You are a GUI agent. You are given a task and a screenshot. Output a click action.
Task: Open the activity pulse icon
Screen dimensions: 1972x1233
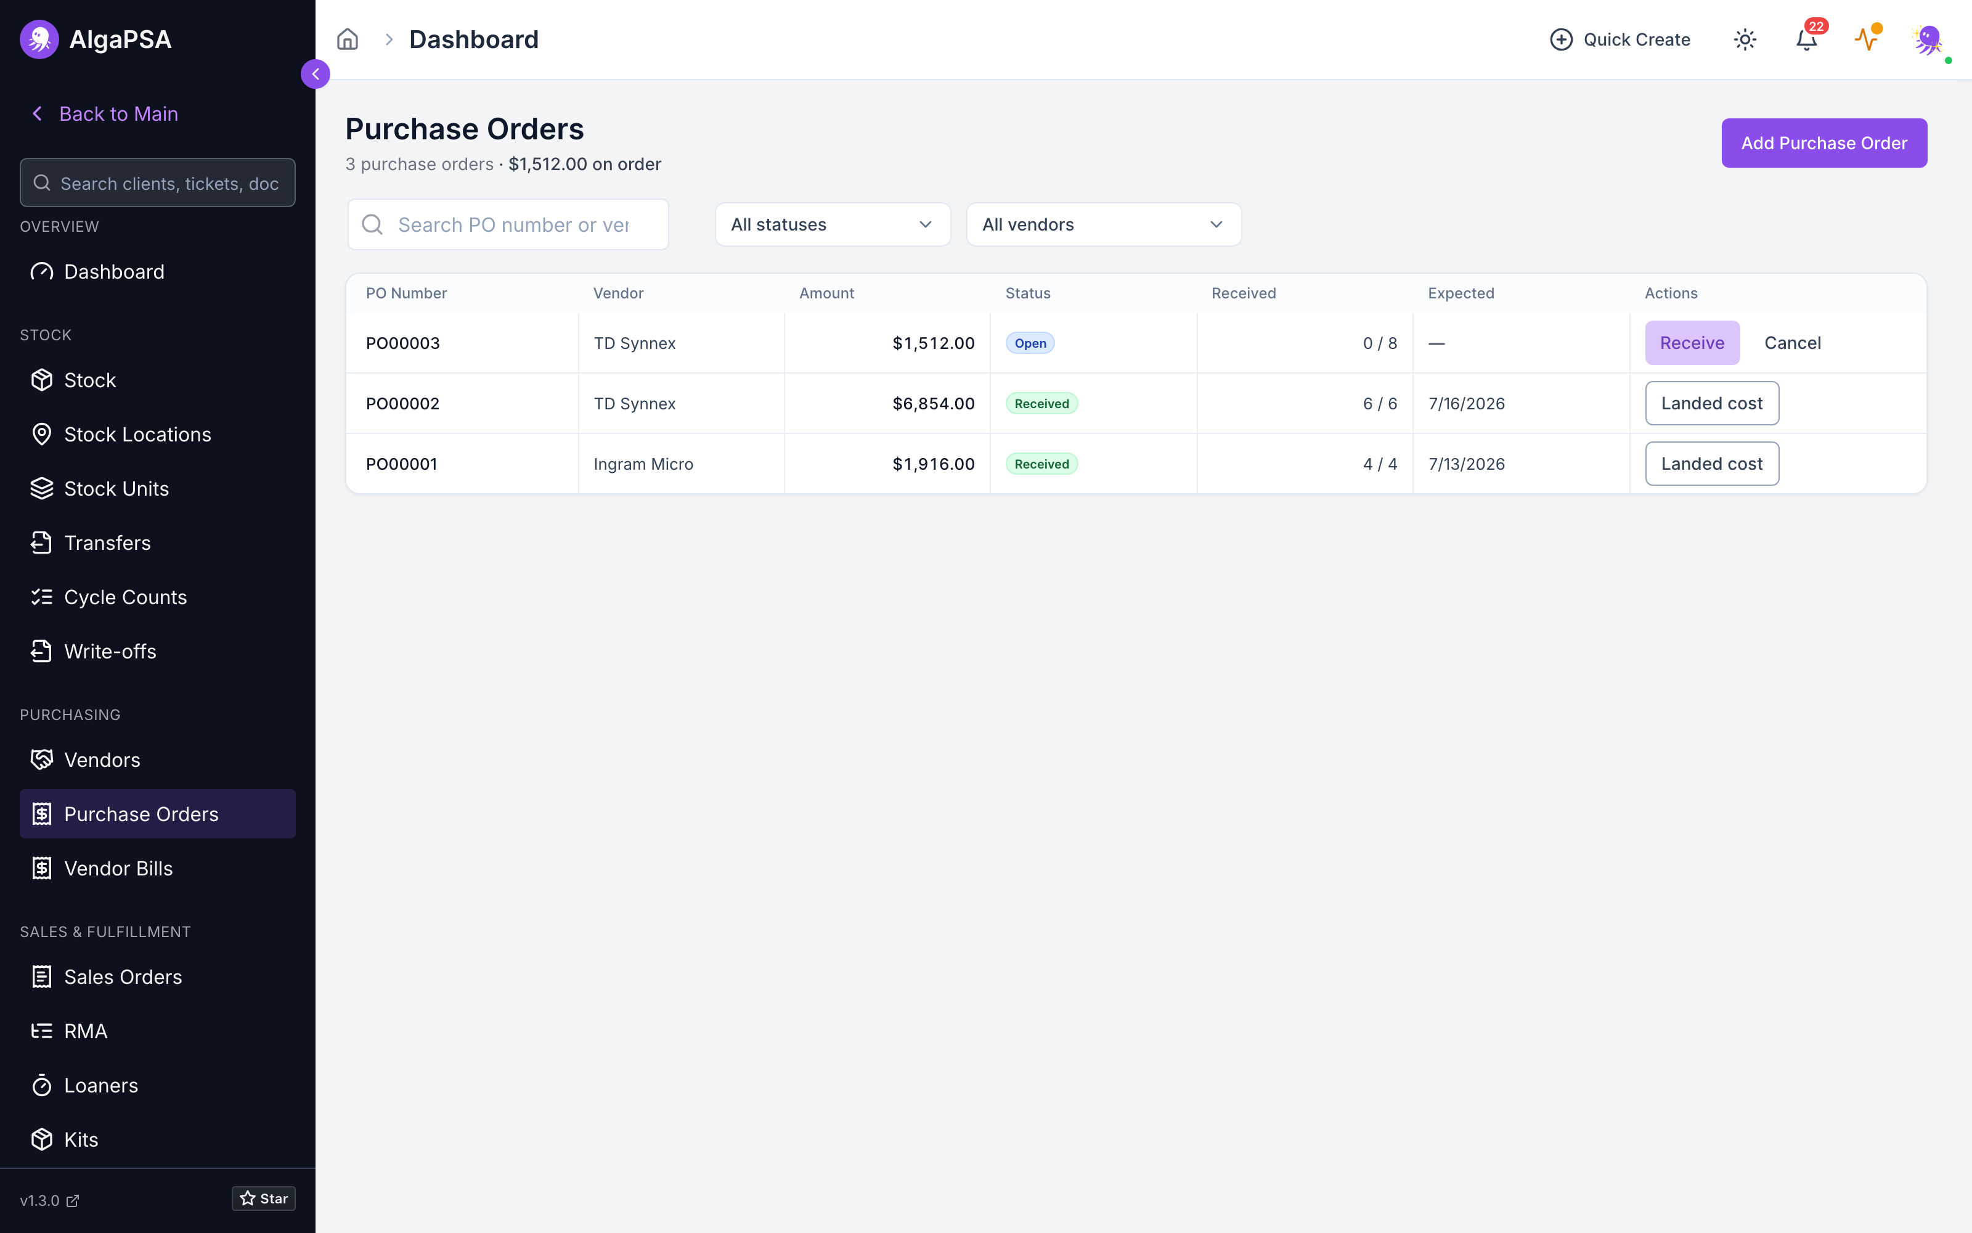(x=1867, y=39)
